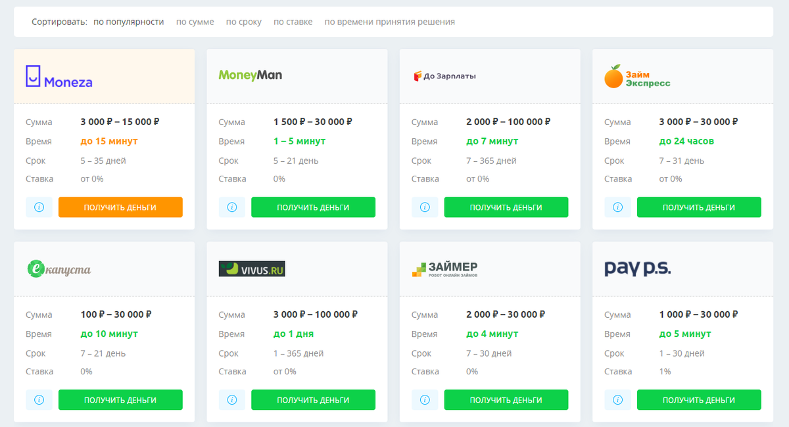The image size is (789, 427).
Task: Click the Займер logo
Action: click(x=444, y=268)
